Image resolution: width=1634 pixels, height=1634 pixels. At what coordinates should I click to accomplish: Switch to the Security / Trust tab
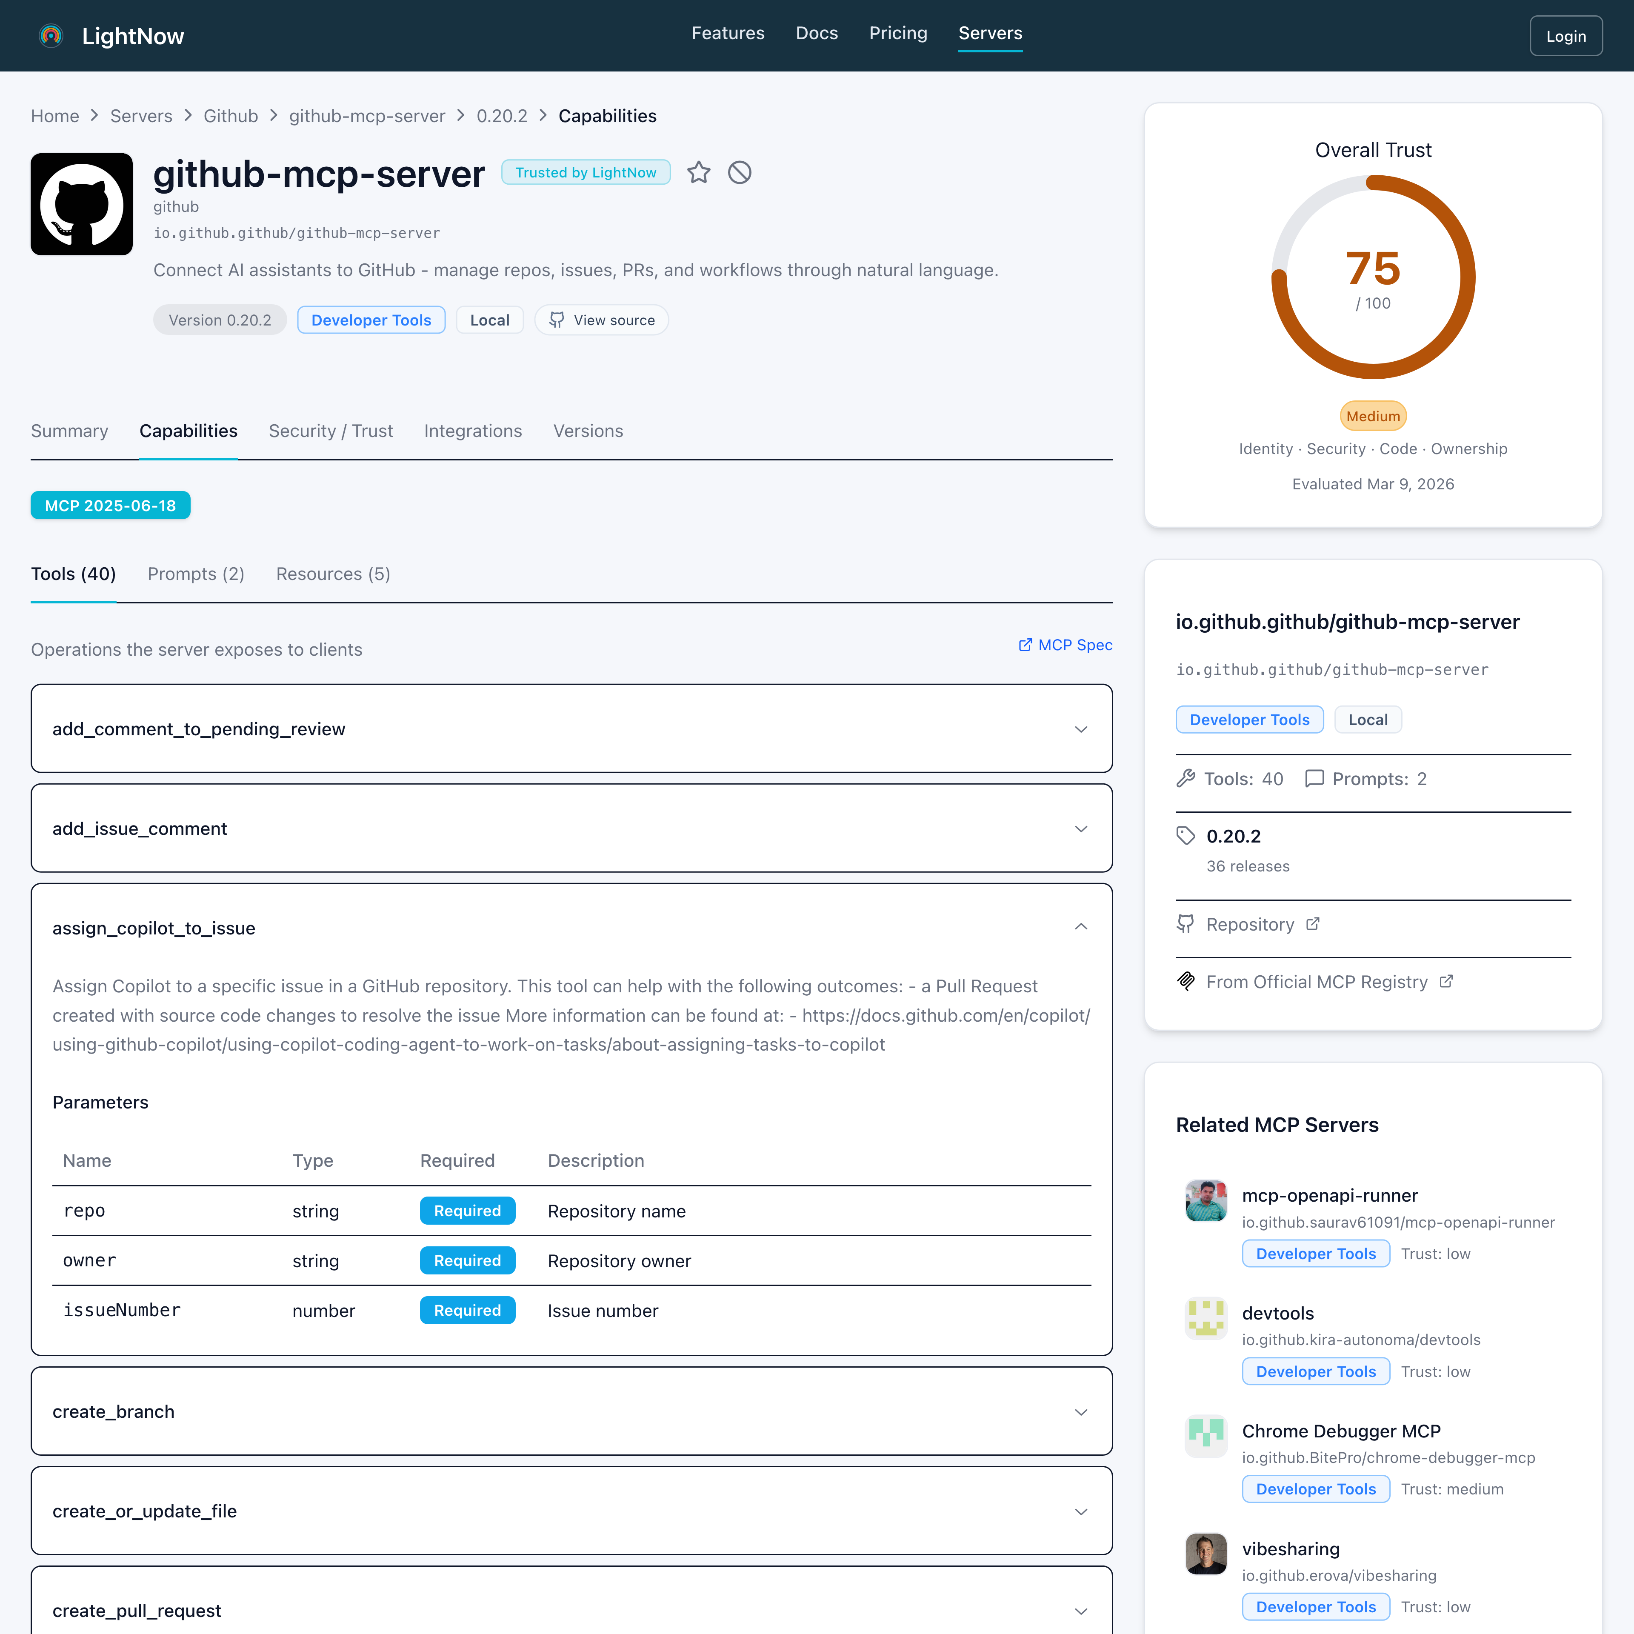(x=330, y=431)
